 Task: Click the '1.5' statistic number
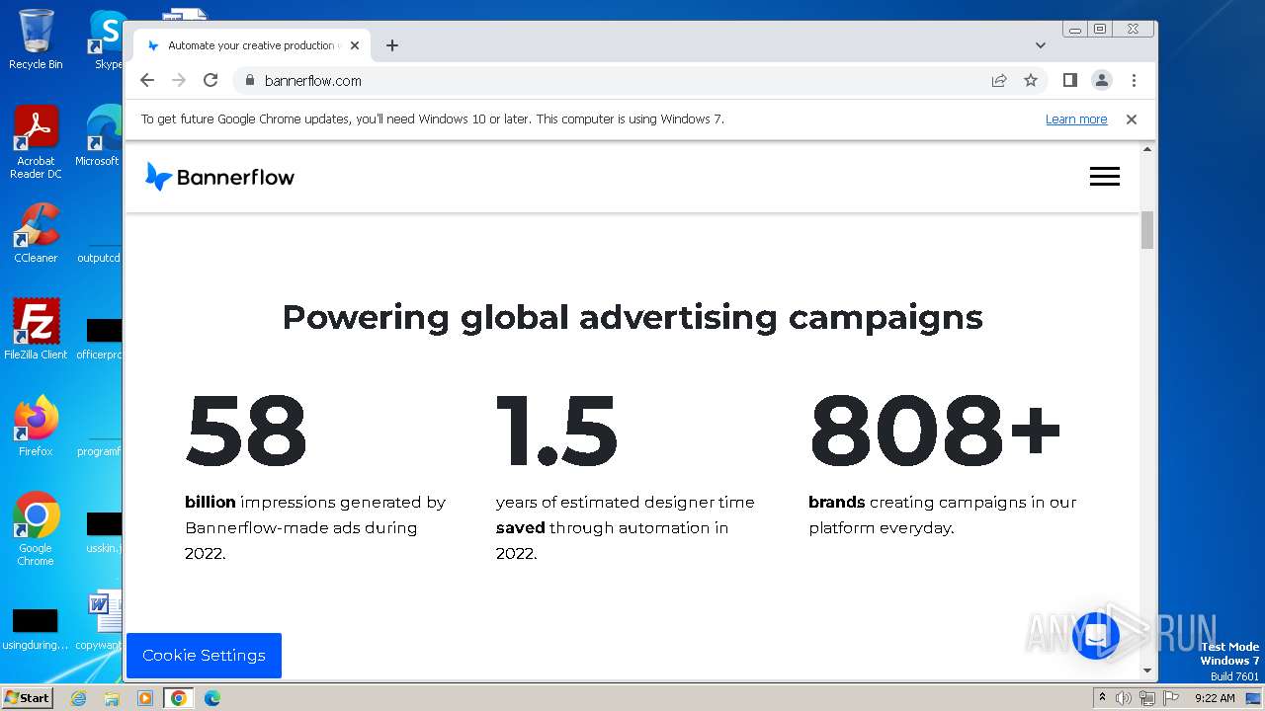coord(557,431)
